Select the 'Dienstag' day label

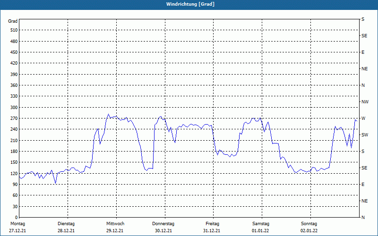[x=66, y=224]
